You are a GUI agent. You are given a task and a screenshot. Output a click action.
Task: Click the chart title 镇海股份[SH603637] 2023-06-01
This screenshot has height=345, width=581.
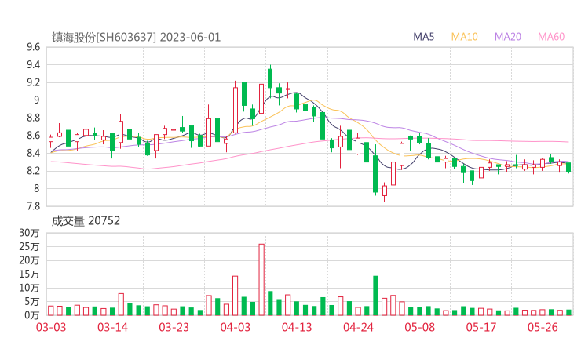[136, 37]
